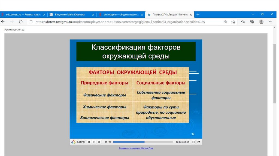The width and height of the screenshot is (279, 156).
Task: Click the slide progress bar
Action: (x=143, y=142)
